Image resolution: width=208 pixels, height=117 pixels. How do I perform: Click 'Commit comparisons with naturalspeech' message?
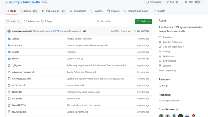coord(87,45)
